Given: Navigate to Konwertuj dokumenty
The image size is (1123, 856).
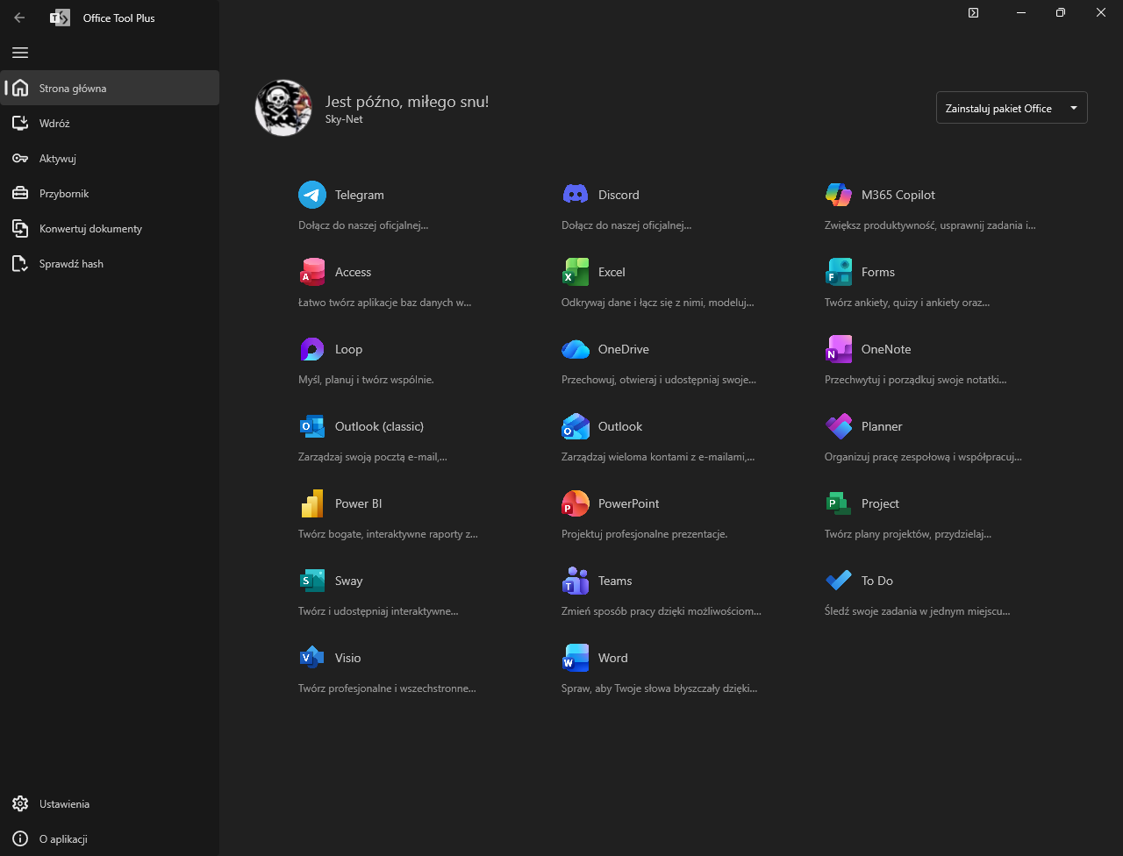Looking at the screenshot, I should pyautogui.click(x=110, y=228).
